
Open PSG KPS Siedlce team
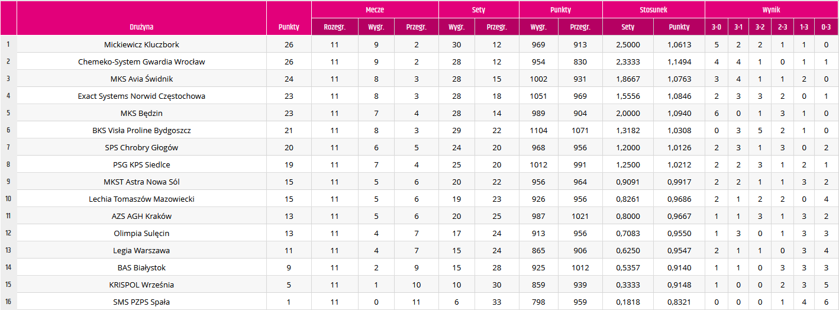[x=141, y=164]
